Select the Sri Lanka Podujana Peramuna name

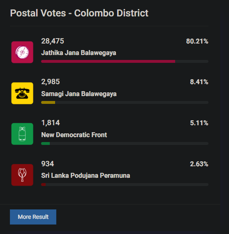point(86,176)
